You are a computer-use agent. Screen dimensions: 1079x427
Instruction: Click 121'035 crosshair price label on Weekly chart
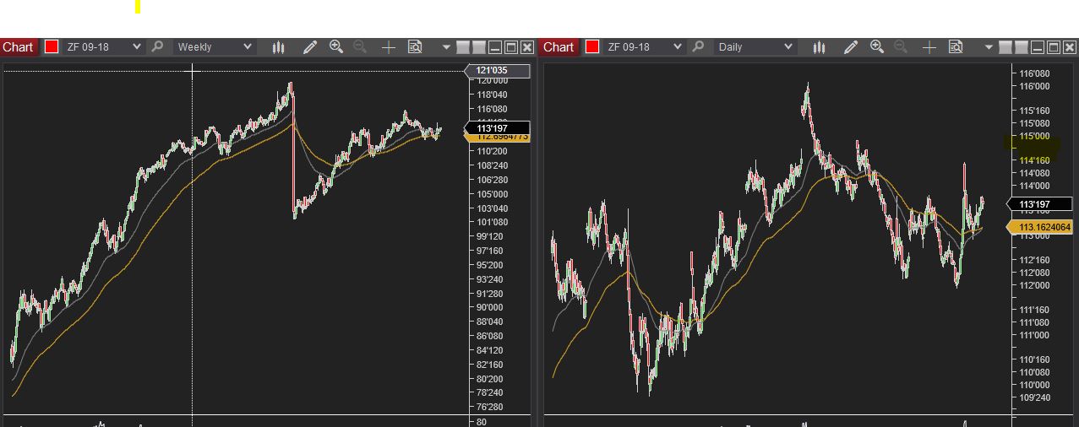497,71
